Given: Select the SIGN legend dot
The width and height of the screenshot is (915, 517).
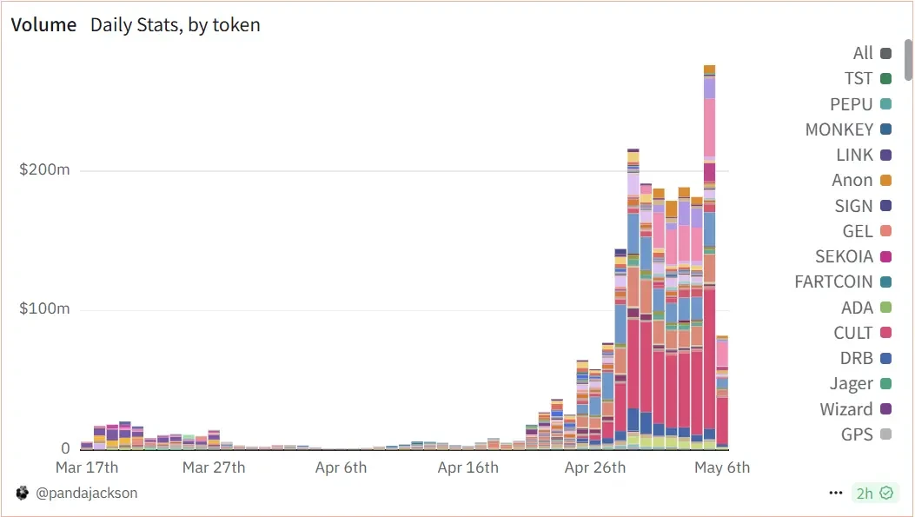Looking at the screenshot, I should (x=885, y=205).
